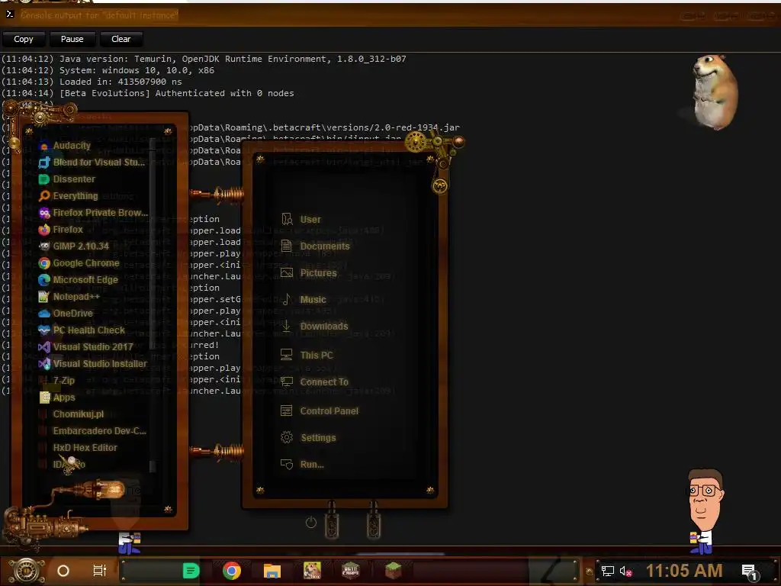781x586 pixels.
Task: Open Music from the start menu
Action: (304, 299)
